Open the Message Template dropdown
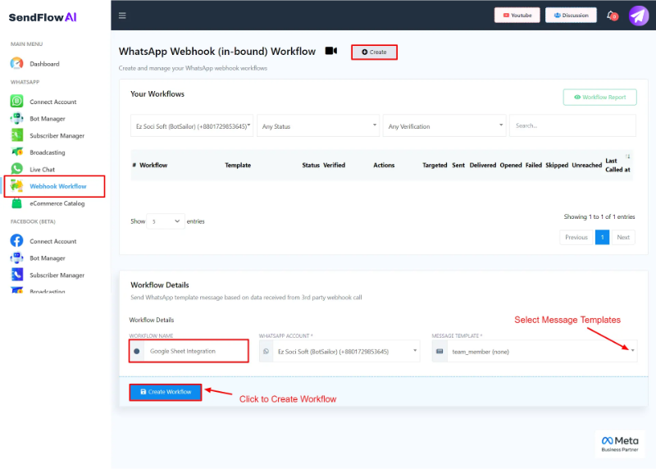Image resolution: width=656 pixels, height=469 pixels. (542, 352)
